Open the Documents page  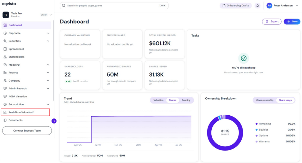point(26,120)
